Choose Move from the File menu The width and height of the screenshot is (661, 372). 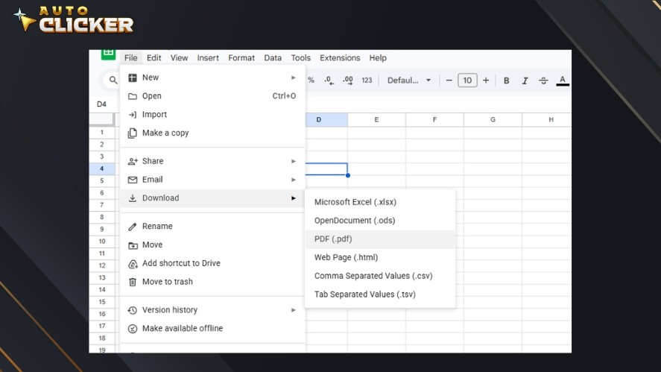pyautogui.click(x=212, y=245)
